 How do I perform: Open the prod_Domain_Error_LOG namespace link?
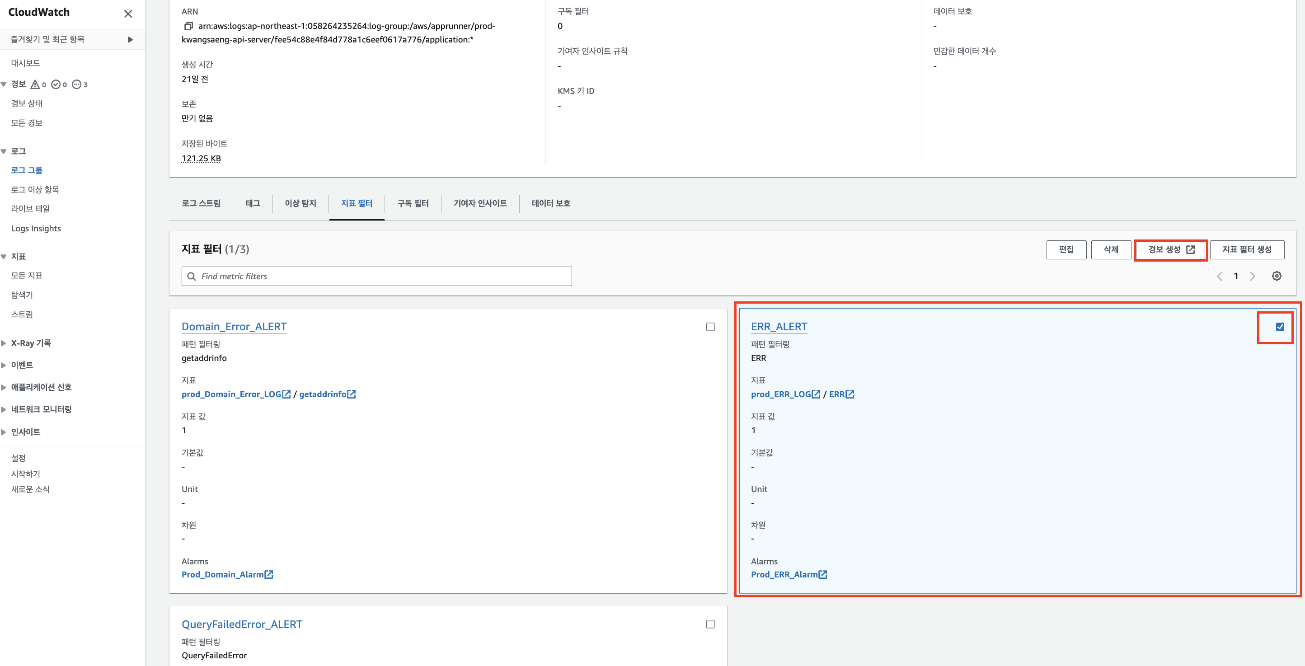click(x=231, y=394)
